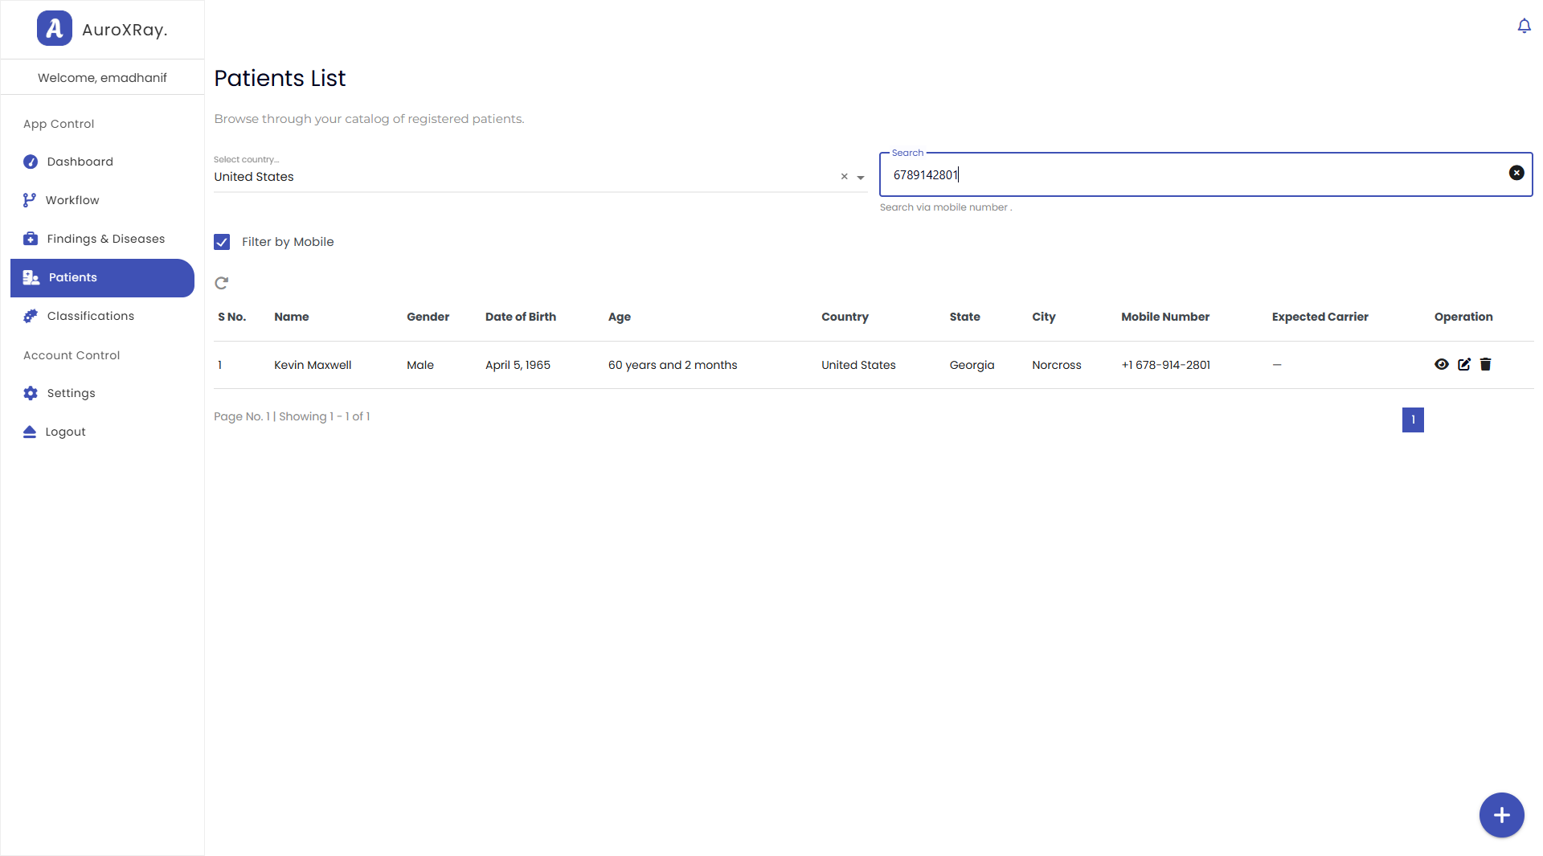
Task: Clear the mobile number search field
Action: pos(1516,172)
